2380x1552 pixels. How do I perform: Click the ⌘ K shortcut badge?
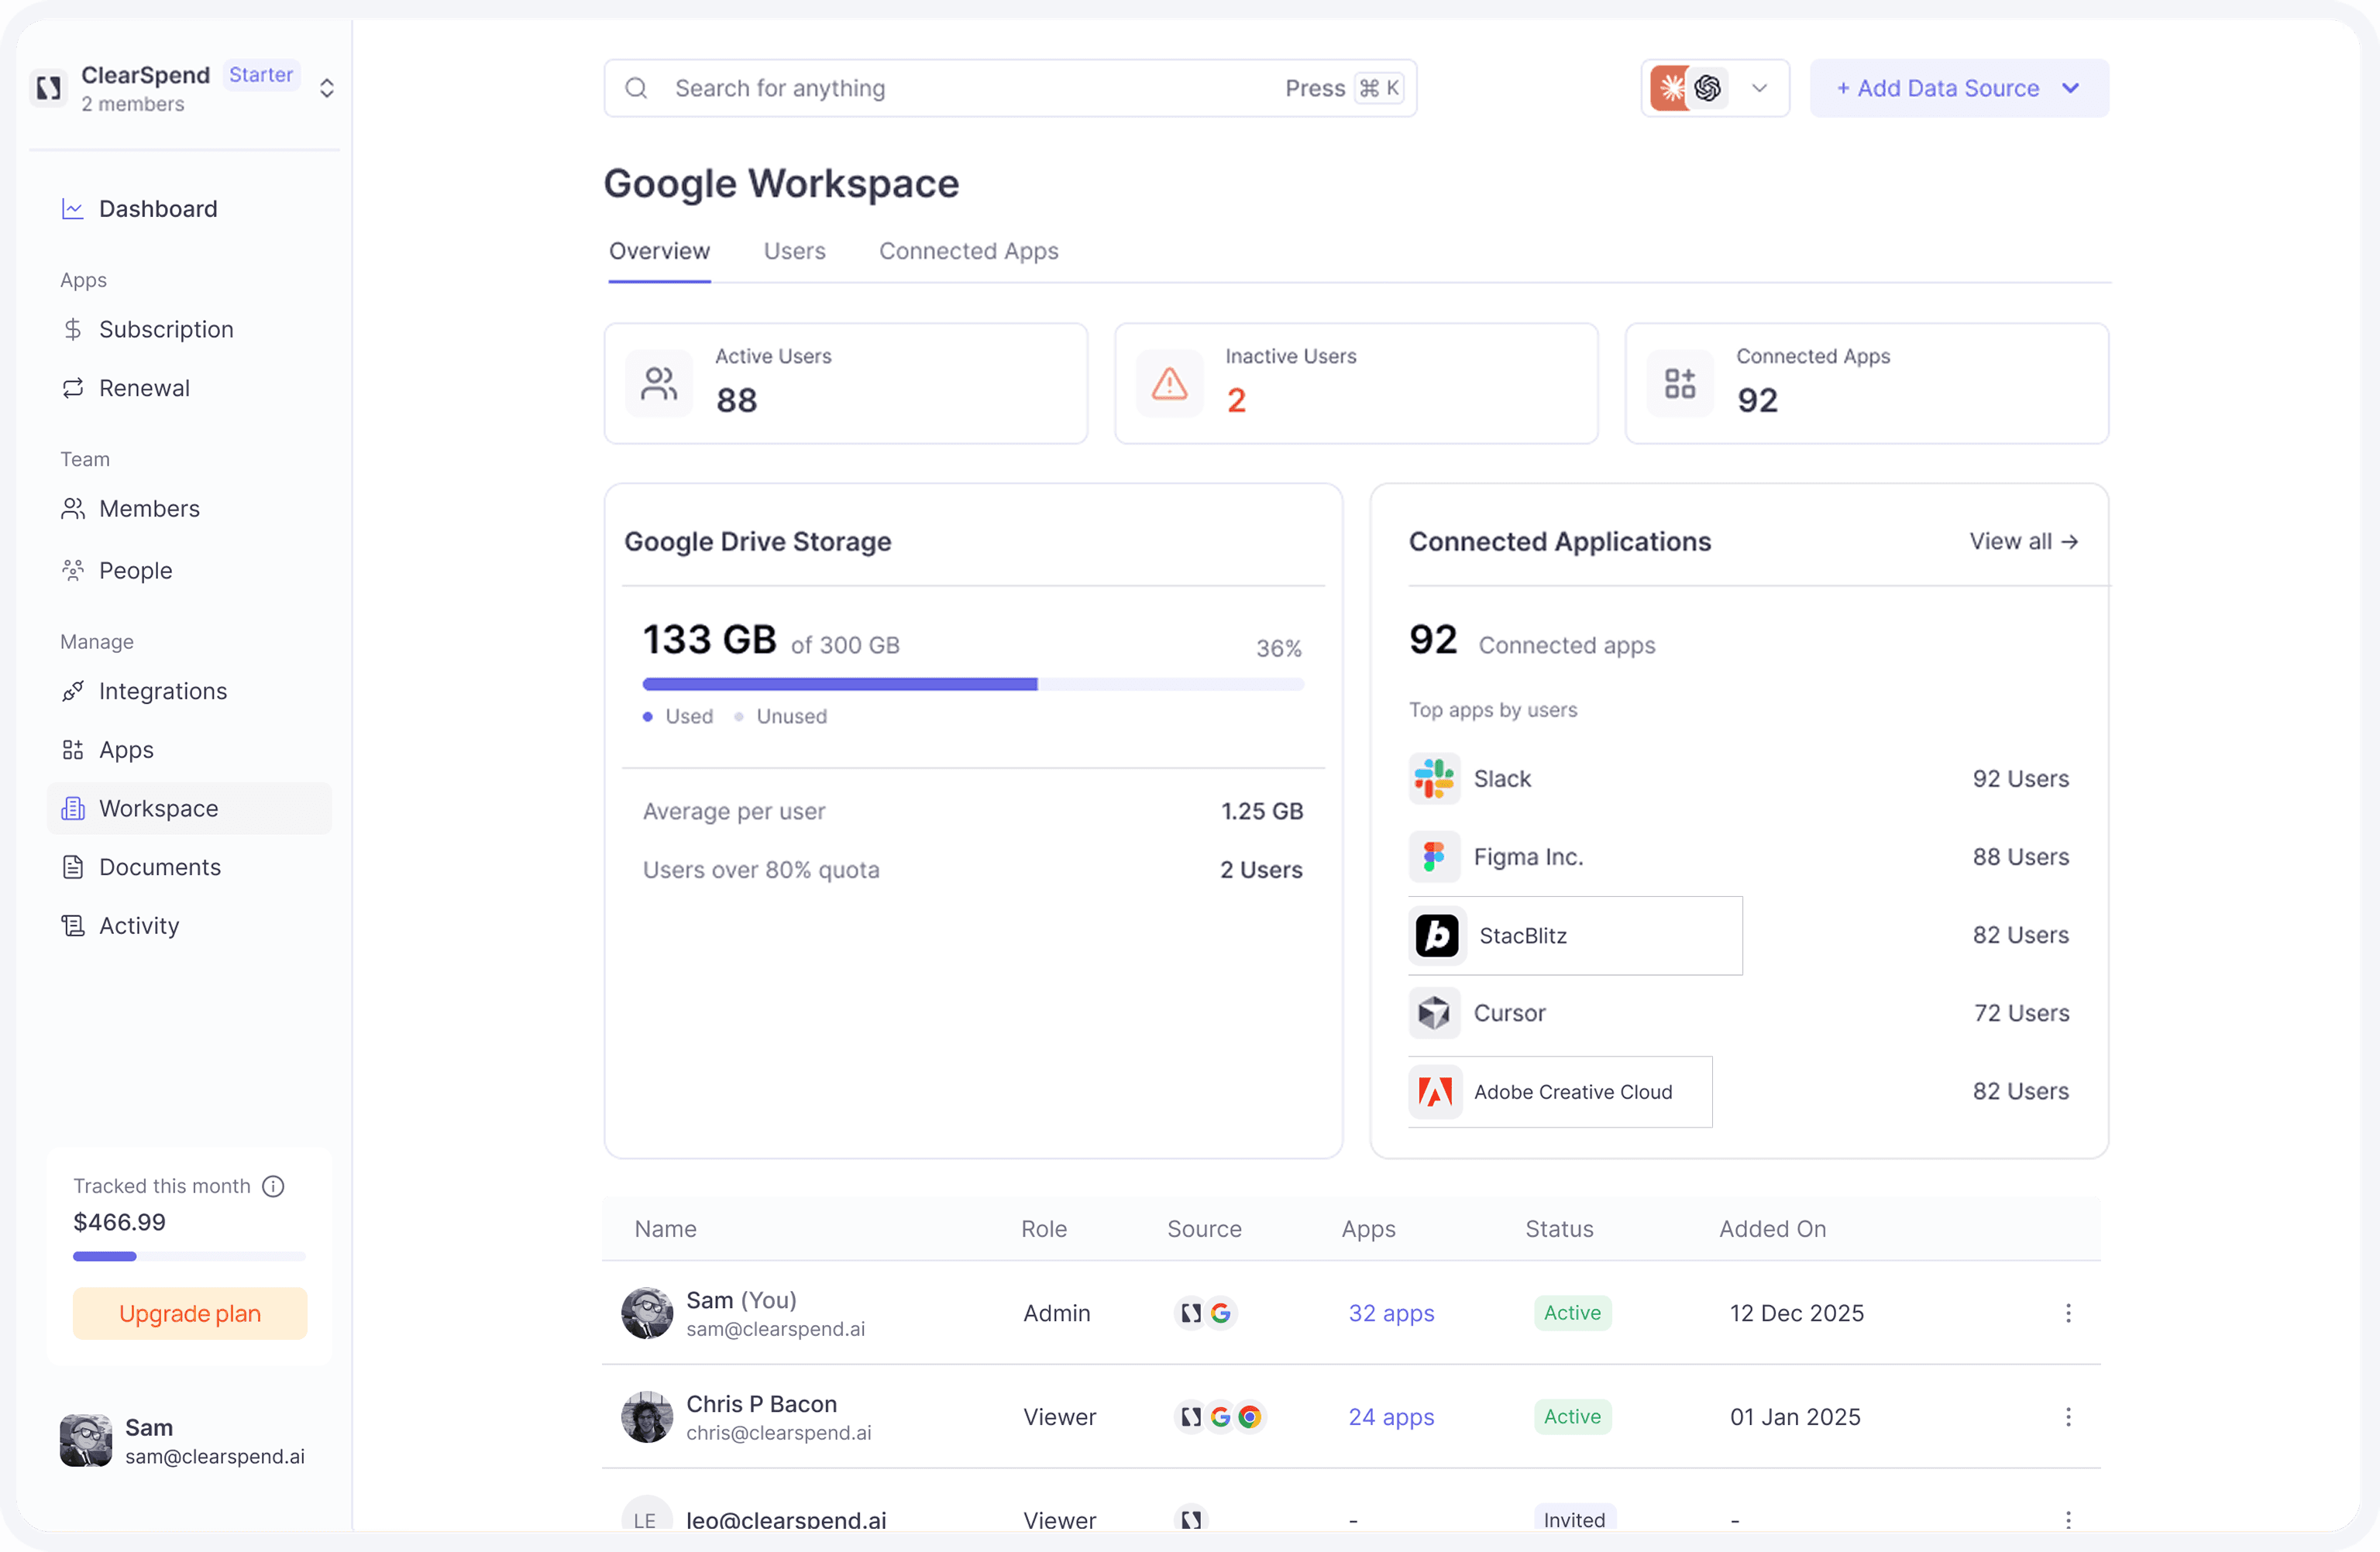[x=1379, y=88]
